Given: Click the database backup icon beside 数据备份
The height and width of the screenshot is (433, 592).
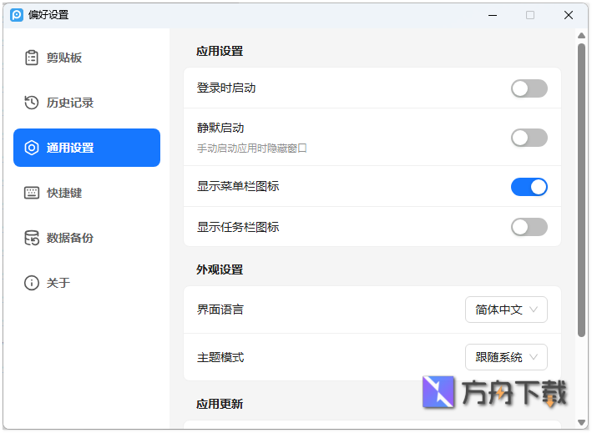Looking at the screenshot, I should pos(32,238).
